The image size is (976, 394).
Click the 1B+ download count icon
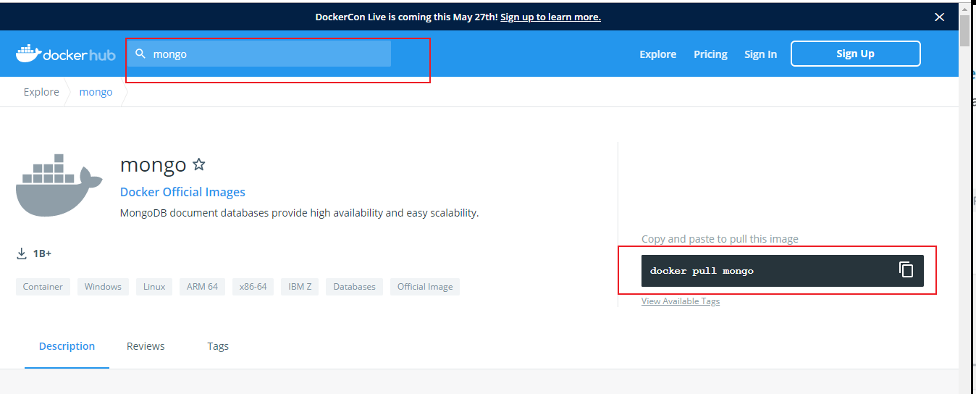(x=22, y=253)
